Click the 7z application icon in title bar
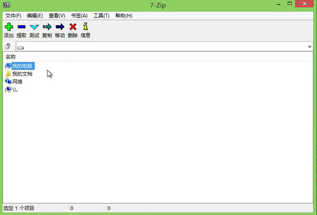 [7, 5]
